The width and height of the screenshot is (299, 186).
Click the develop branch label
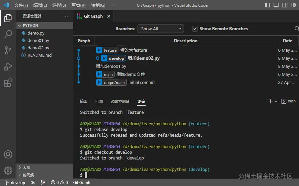[113, 58]
